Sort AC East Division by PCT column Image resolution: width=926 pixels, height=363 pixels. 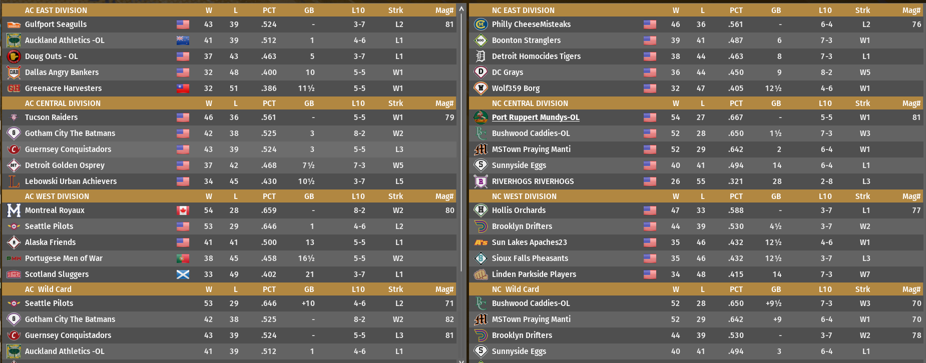[269, 10]
